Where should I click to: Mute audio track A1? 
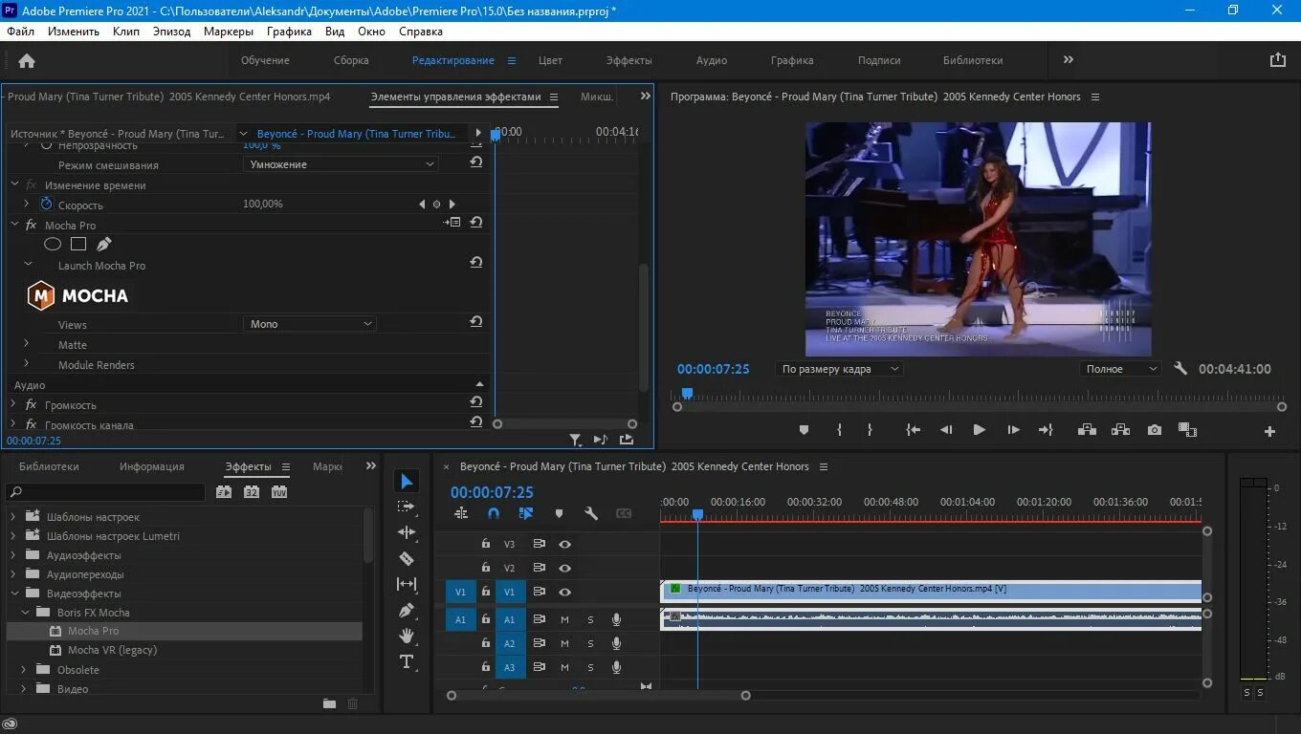click(x=564, y=619)
